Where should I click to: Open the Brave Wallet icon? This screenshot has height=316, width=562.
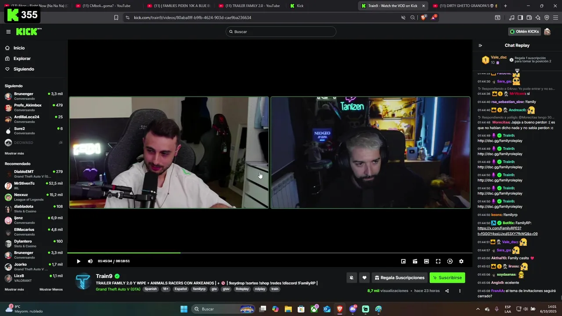pos(529,18)
